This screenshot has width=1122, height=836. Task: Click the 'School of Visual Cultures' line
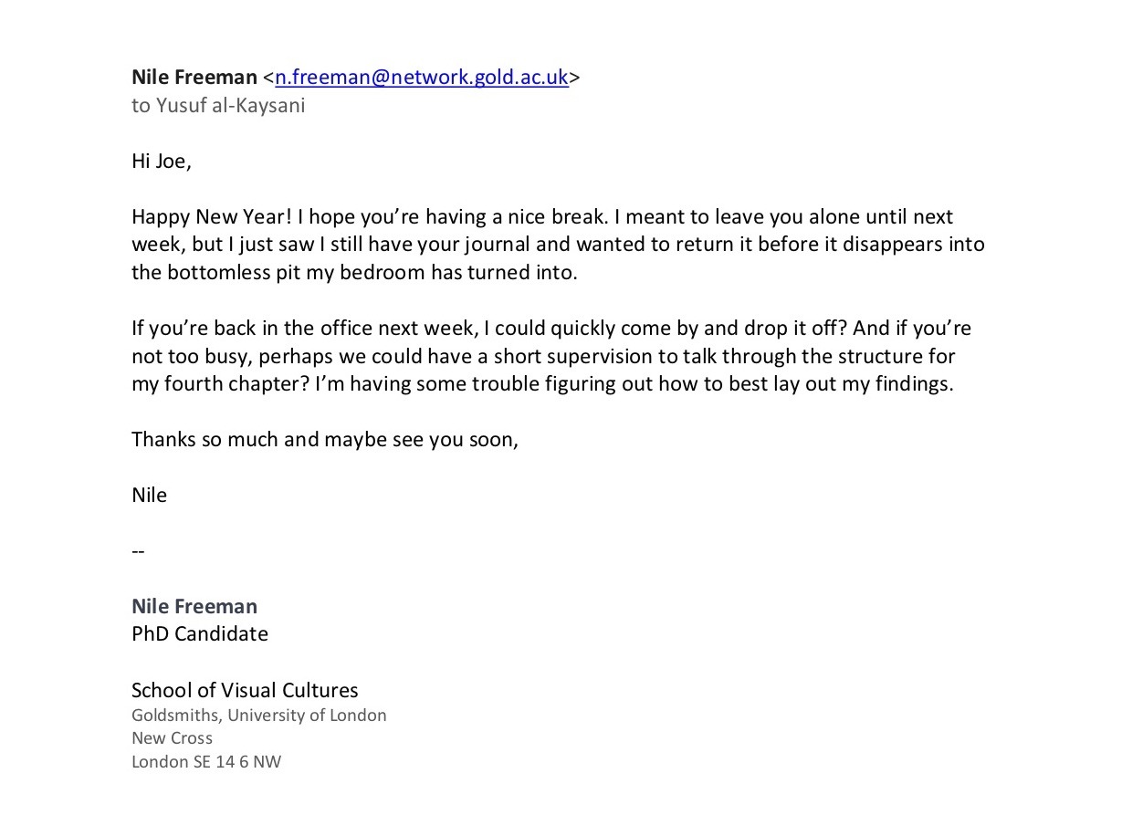pyautogui.click(x=245, y=690)
